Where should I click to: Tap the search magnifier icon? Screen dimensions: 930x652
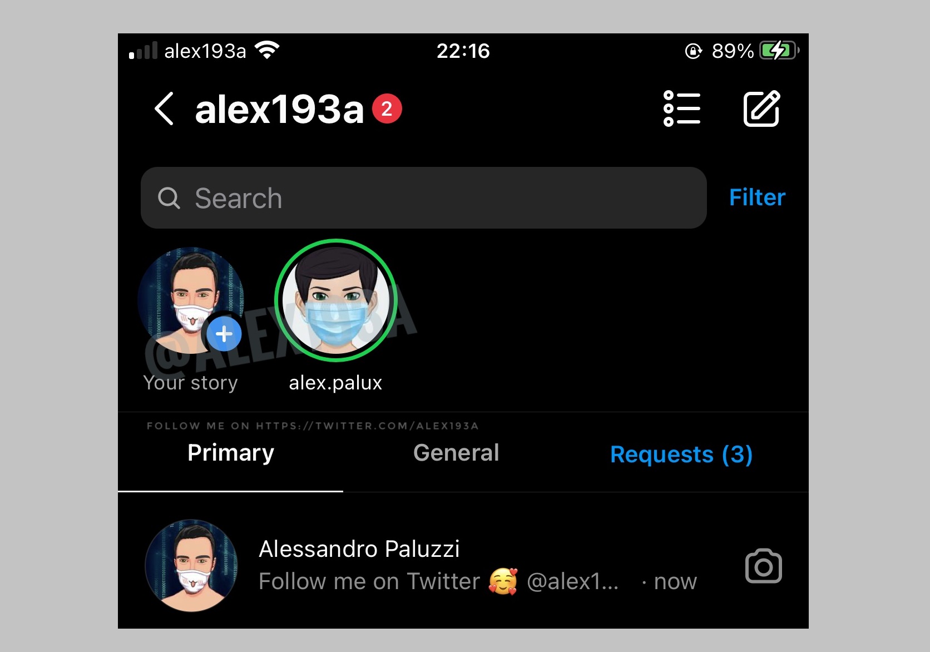(169, 198)
